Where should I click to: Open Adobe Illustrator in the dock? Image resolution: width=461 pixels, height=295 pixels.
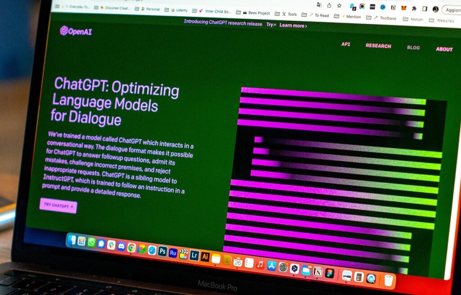click(x=205, y=256)
